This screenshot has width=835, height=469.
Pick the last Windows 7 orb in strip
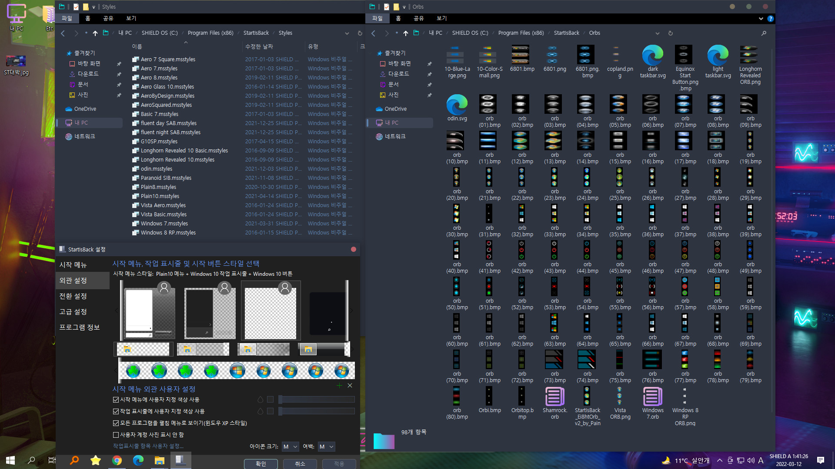pyautogui.click(x=342, y=371)
